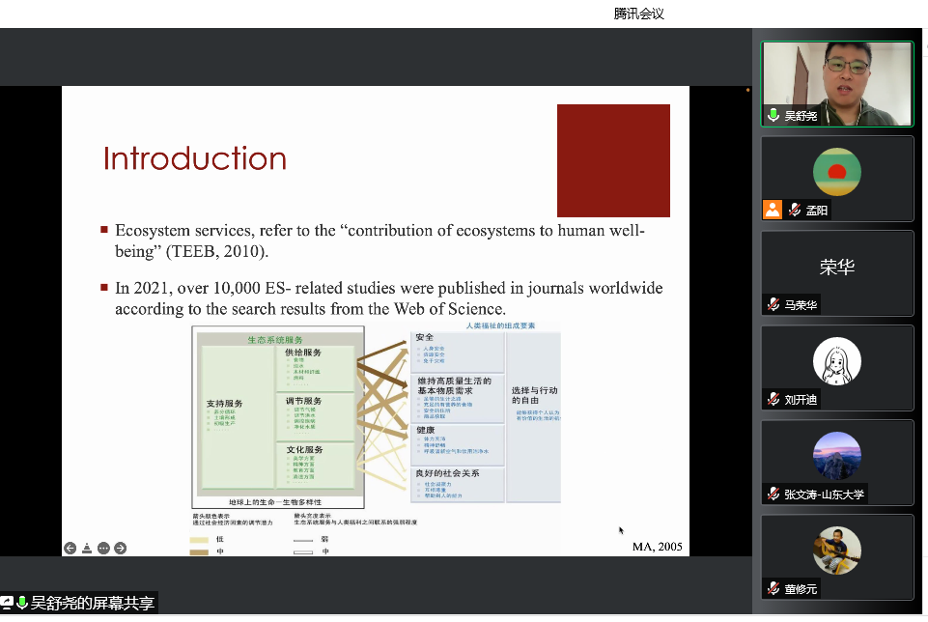Click the 生态系统服务 diagram header

[x=274, y=340]
